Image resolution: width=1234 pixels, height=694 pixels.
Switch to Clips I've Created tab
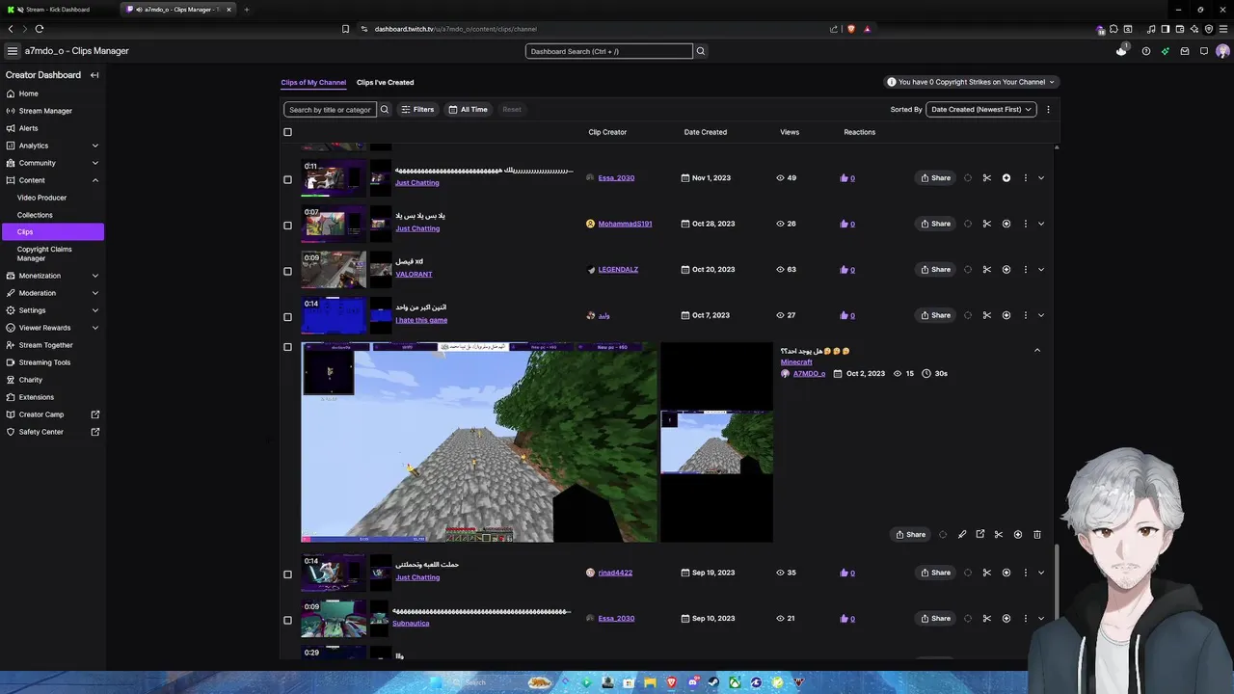click(x=385, y=82)
